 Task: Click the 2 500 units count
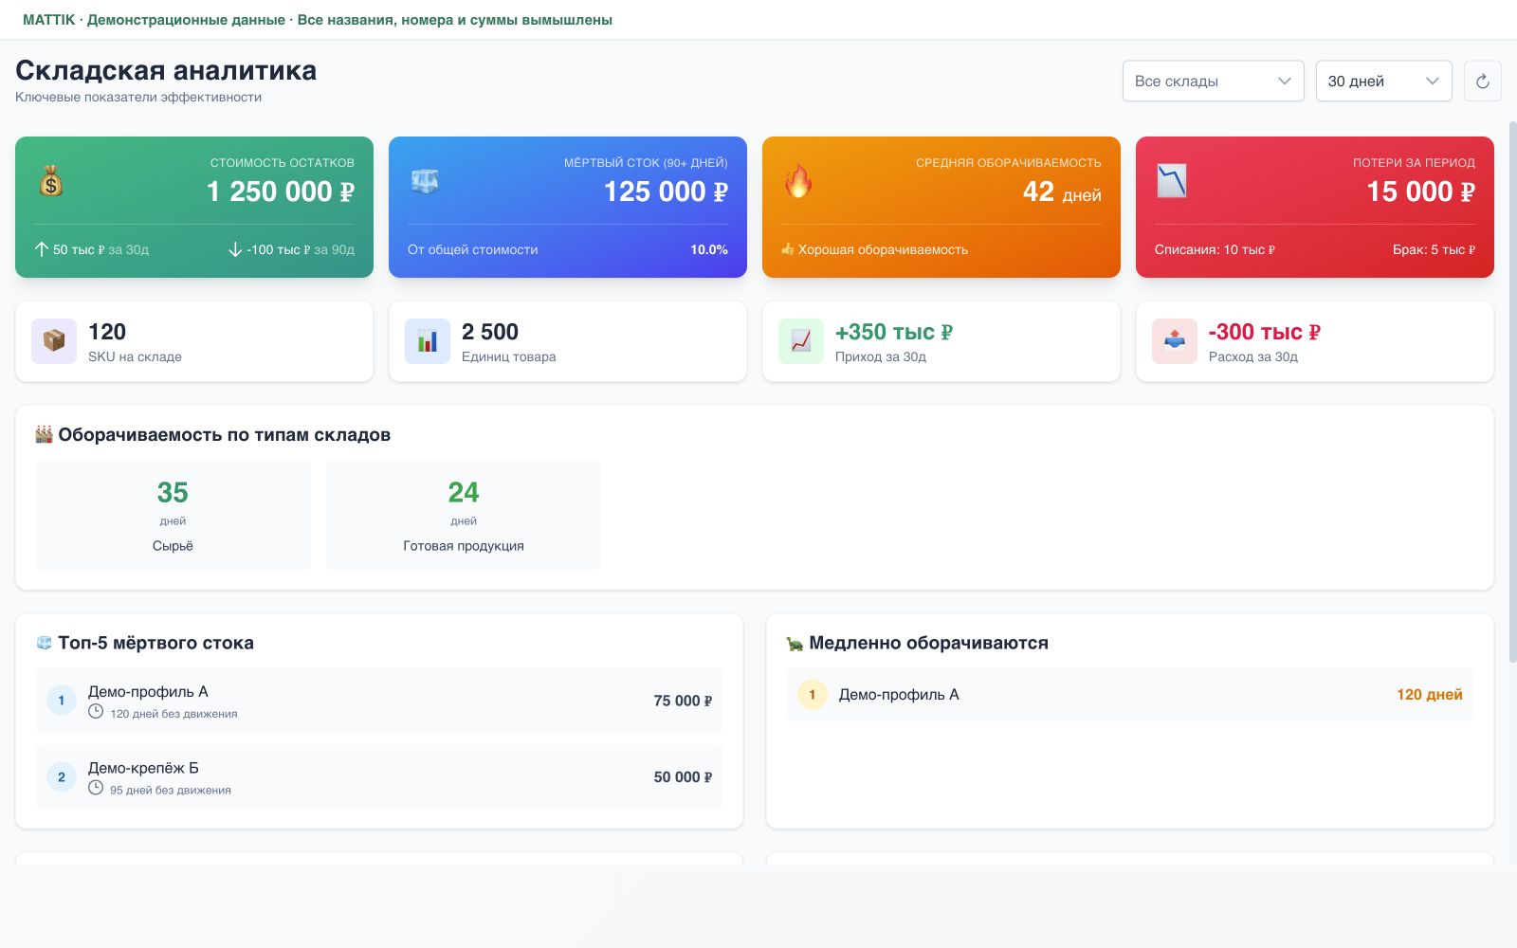[x=490, y=332]
